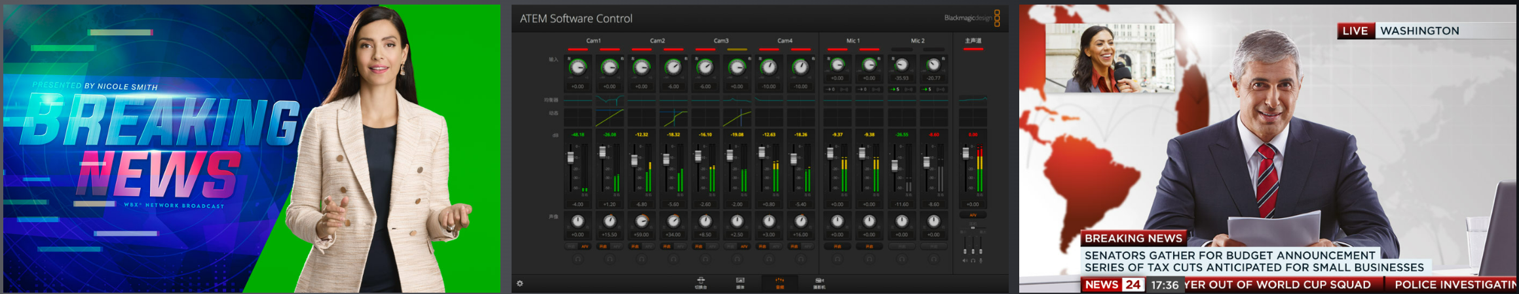This screenshot has width=1519, height=294.
Task: Click the picture-in-picture reporter inset in news preview
Action: click(x=1110, y=58)
